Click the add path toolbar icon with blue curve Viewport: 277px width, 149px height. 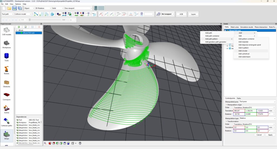tap(36, 14)
